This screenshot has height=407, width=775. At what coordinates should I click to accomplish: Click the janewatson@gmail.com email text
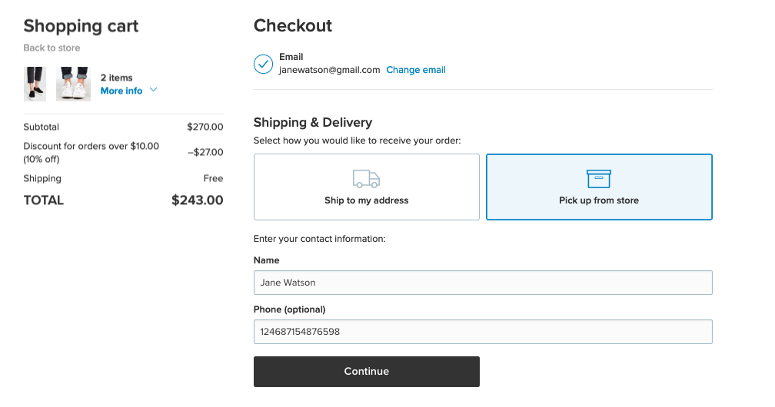click(x=329, y=70)
